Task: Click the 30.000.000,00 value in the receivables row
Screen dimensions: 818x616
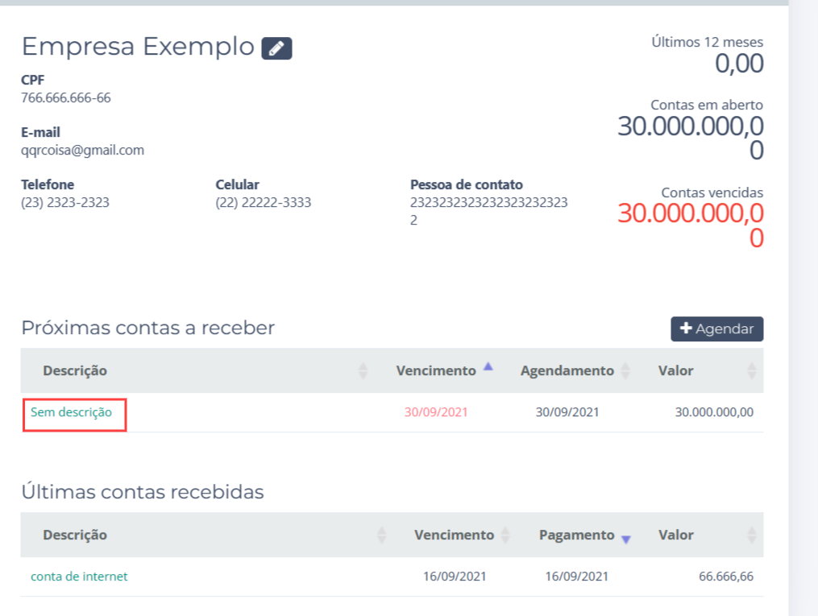Action: click(x=714, y=412)
